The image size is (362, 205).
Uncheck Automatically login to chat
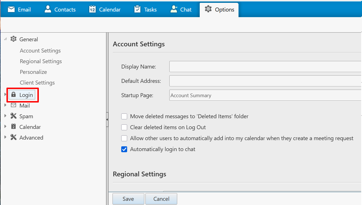pos(124,149)
